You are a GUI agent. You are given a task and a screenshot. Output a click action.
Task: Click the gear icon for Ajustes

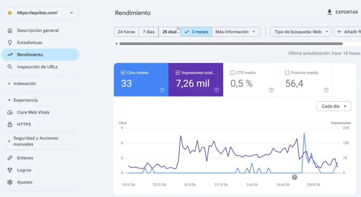tap(10, 182)
